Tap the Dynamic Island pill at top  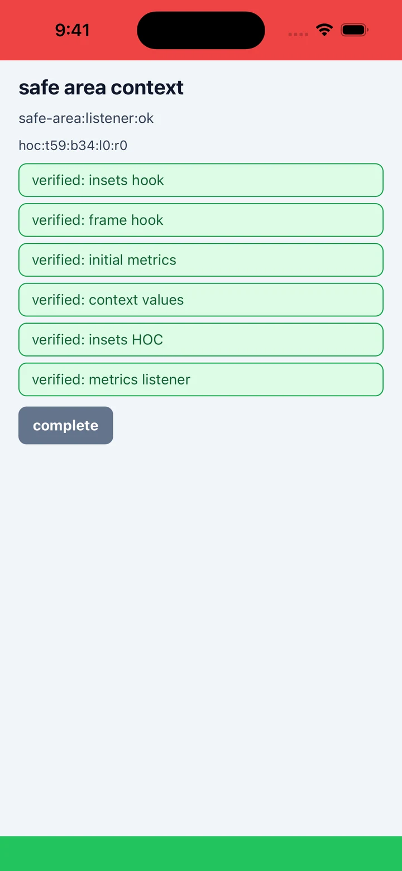click(x=201, y=30)
